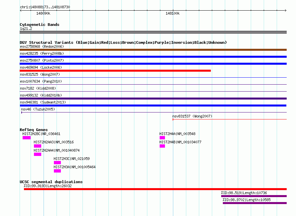Open the nsv499132 (Kidd2010b) label
This screenshot has width=296, height=216.
[41, 95]
